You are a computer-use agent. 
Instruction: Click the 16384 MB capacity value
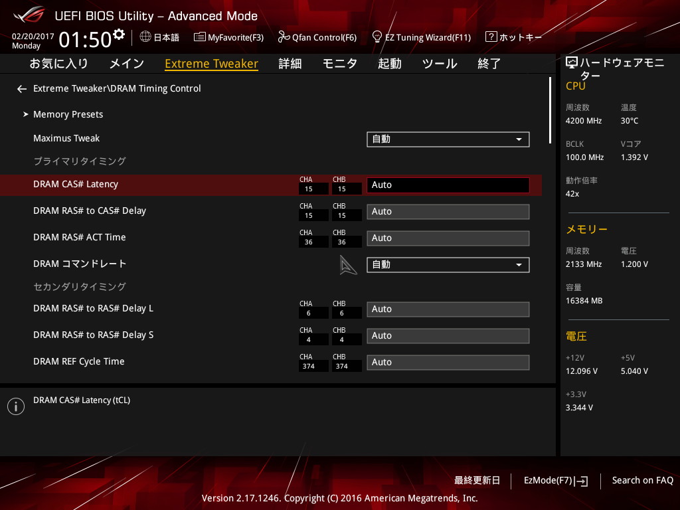coord(584,301)
